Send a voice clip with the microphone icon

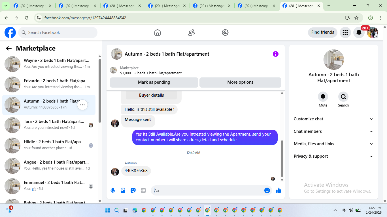(x=113, y=190)
